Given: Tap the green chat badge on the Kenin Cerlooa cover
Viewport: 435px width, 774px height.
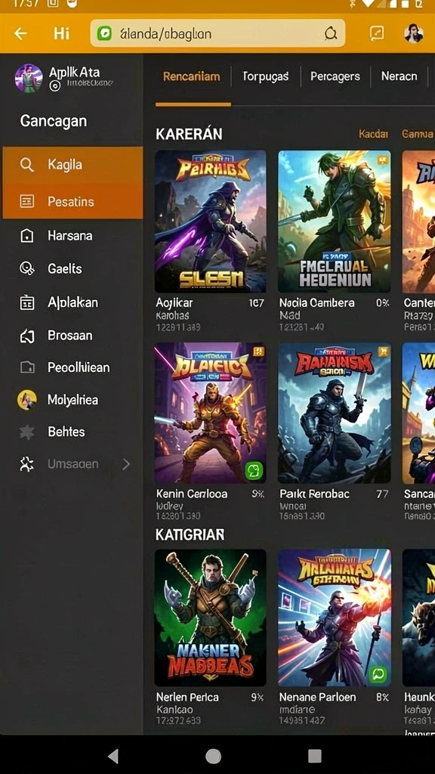Looking at the screenshot, I should [254, 470].
